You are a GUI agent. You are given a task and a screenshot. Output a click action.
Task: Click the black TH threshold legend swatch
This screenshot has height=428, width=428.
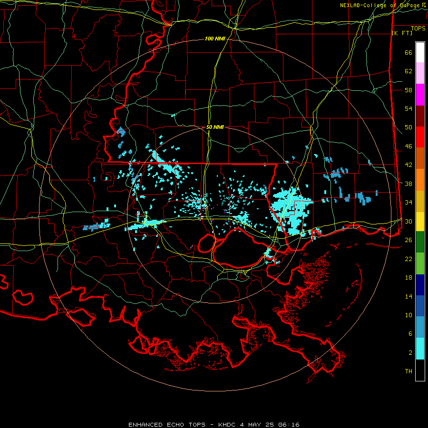tap(420, 370)
